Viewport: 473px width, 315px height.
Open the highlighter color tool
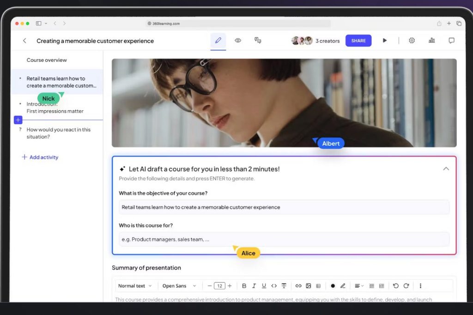point(343,286)
